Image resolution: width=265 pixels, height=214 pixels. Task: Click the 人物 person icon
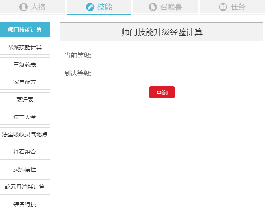click(24, 7)
